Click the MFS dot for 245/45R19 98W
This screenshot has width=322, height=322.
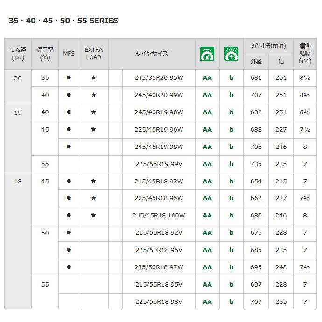[69, 147]
